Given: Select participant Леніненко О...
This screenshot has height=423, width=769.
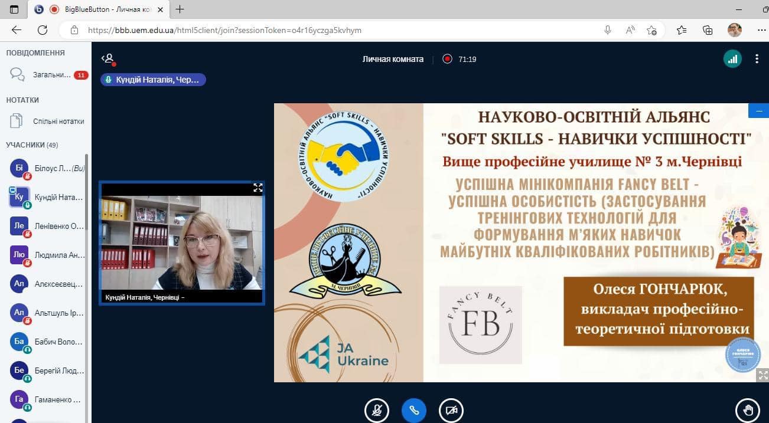Looking at the screenshot, I should pyautogui.click(x=47, y=226).
